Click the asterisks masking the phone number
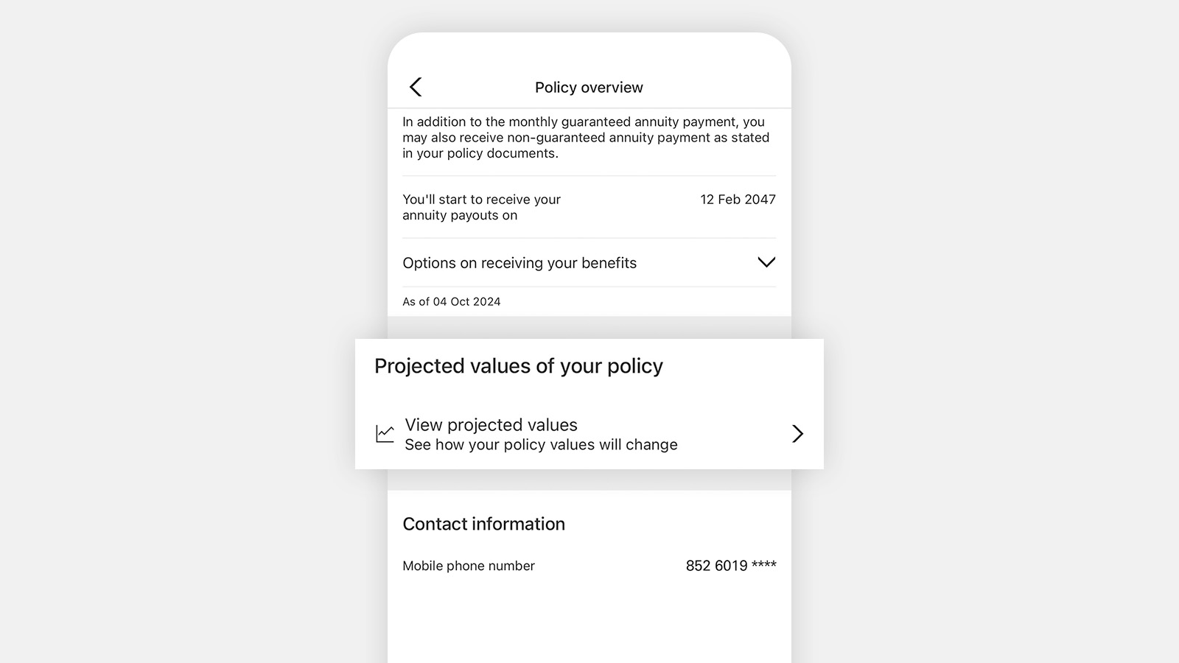This screenshot has width=1179, height=663. [764, 564]
